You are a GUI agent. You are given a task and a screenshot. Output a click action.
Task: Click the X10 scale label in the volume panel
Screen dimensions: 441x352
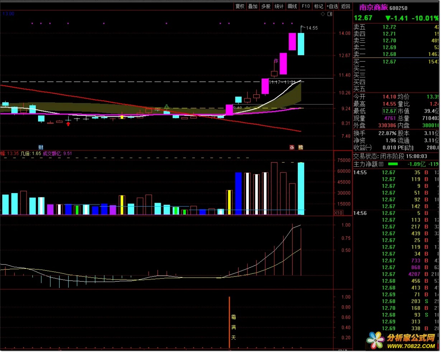click(x=338, y=213)
